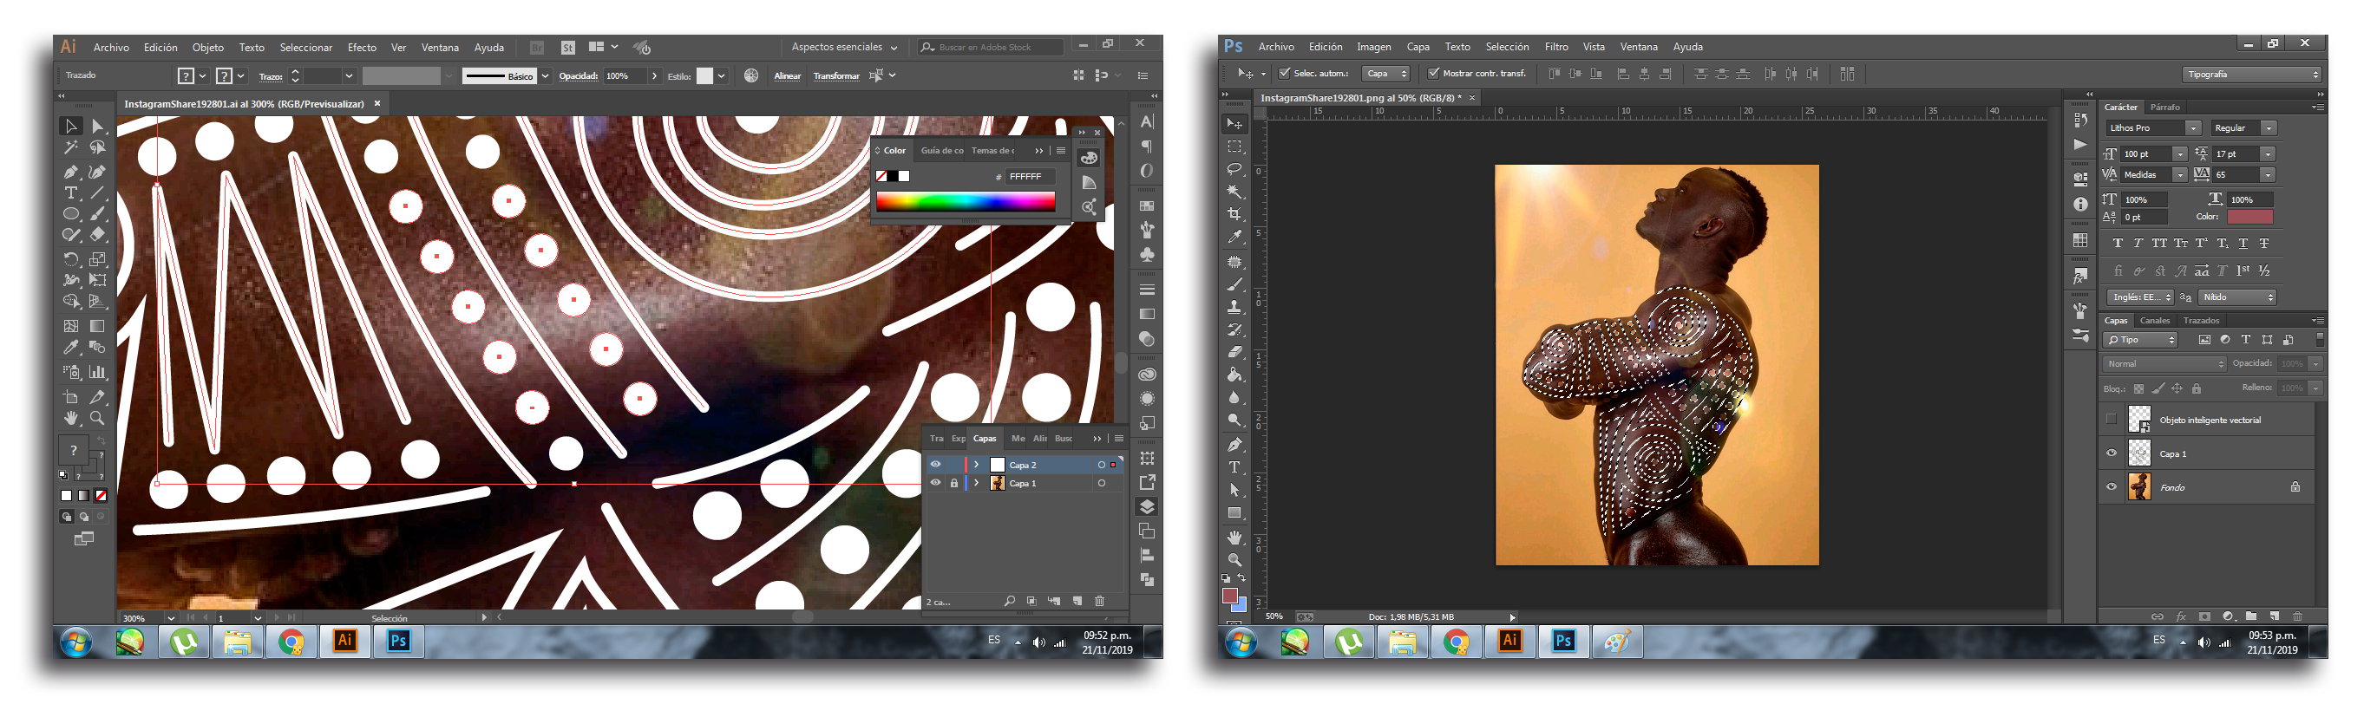
Task: Select the Photoshop Rectangular Marquee tool
Action: click(x=1234, y=147)
